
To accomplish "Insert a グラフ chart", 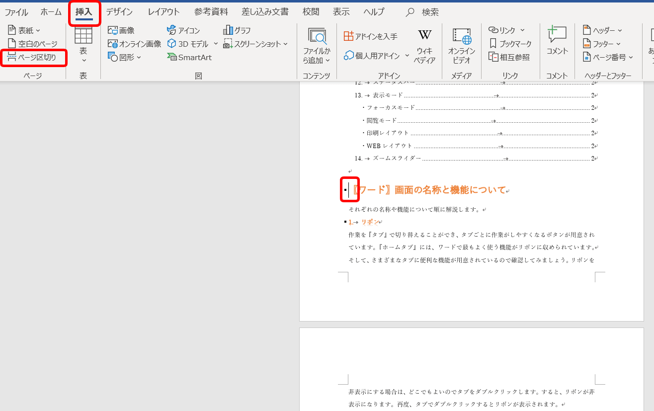I will pyautogui.click(x=237, y=30).
